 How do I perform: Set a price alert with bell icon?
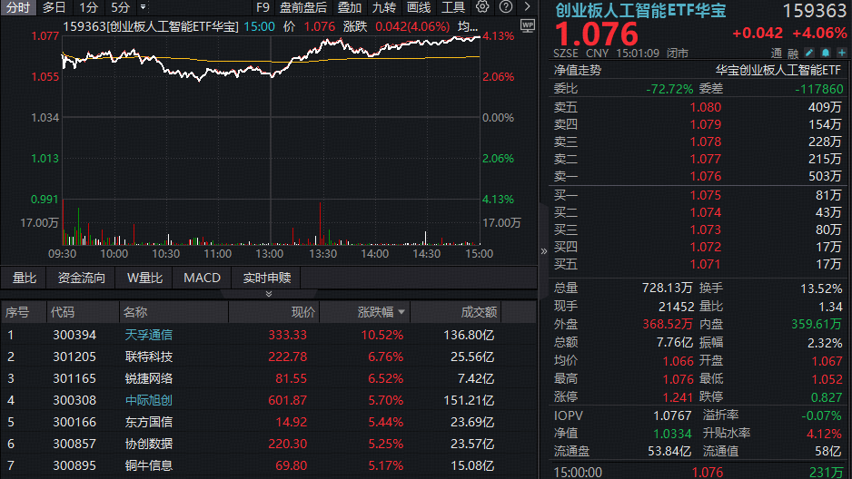[824, 53]
